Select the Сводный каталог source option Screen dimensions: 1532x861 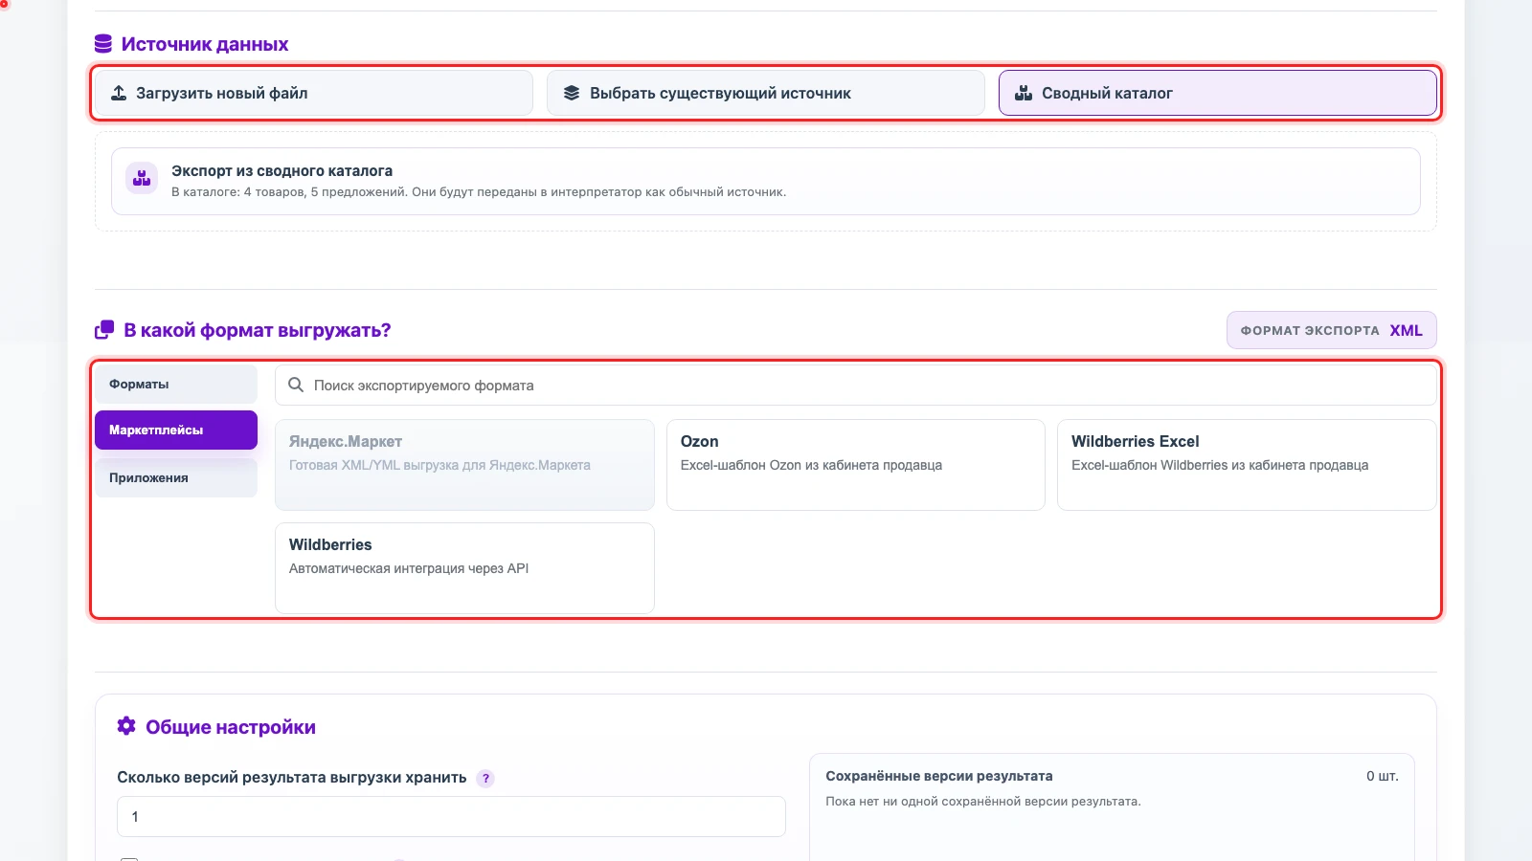point(1217,93)
